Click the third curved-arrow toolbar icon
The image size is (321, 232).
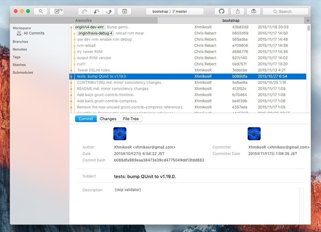(109, 11)
